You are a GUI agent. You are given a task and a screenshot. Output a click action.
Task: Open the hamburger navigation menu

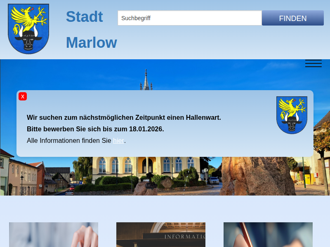click(313, 63)
